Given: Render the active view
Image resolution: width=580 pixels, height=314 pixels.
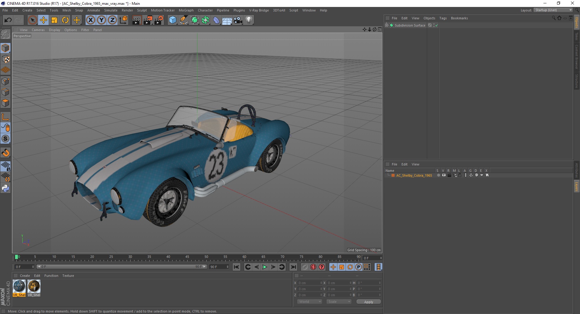Looking at the screenshot, I should click(137, 20).
